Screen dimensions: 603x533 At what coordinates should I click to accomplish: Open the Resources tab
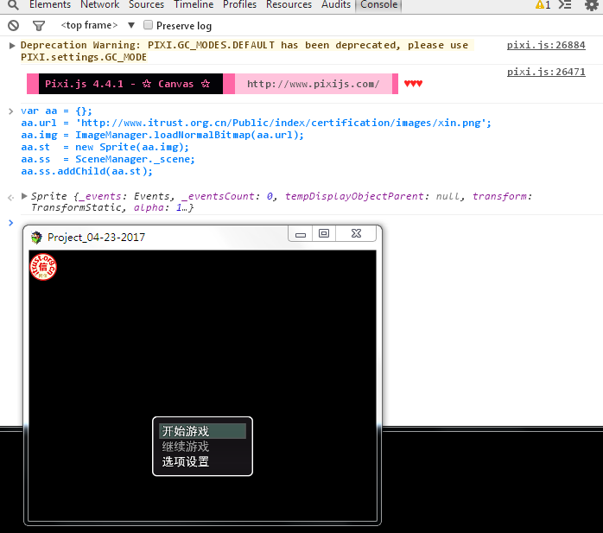coord(289,4)
